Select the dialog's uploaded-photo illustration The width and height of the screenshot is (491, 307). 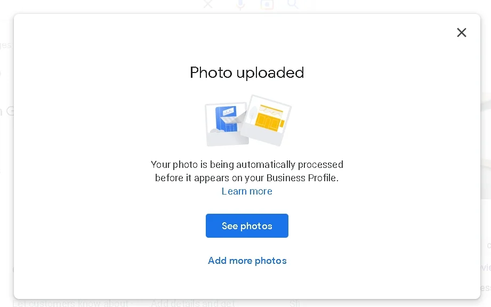pyautogui.click(x=247, y=120)
